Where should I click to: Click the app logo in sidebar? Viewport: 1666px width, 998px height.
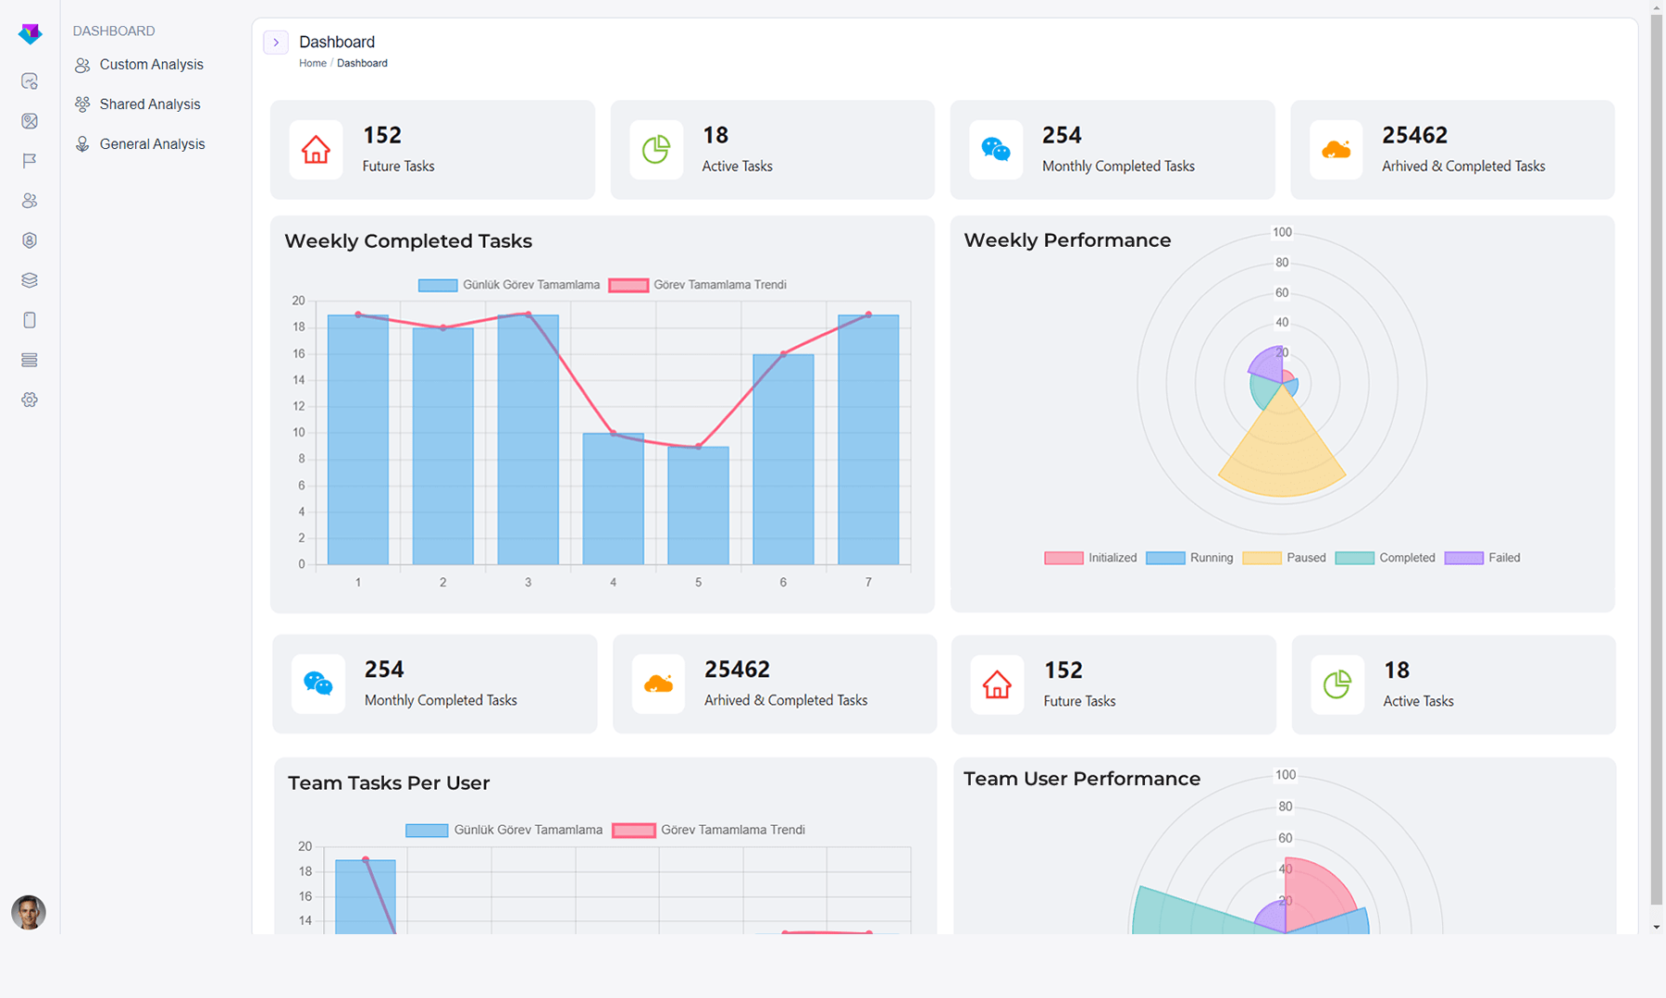(30, 33)
